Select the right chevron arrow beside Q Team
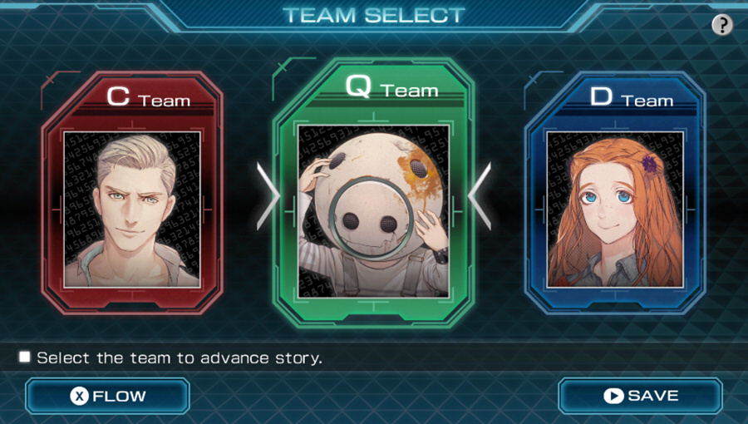 tap(480, 196)
